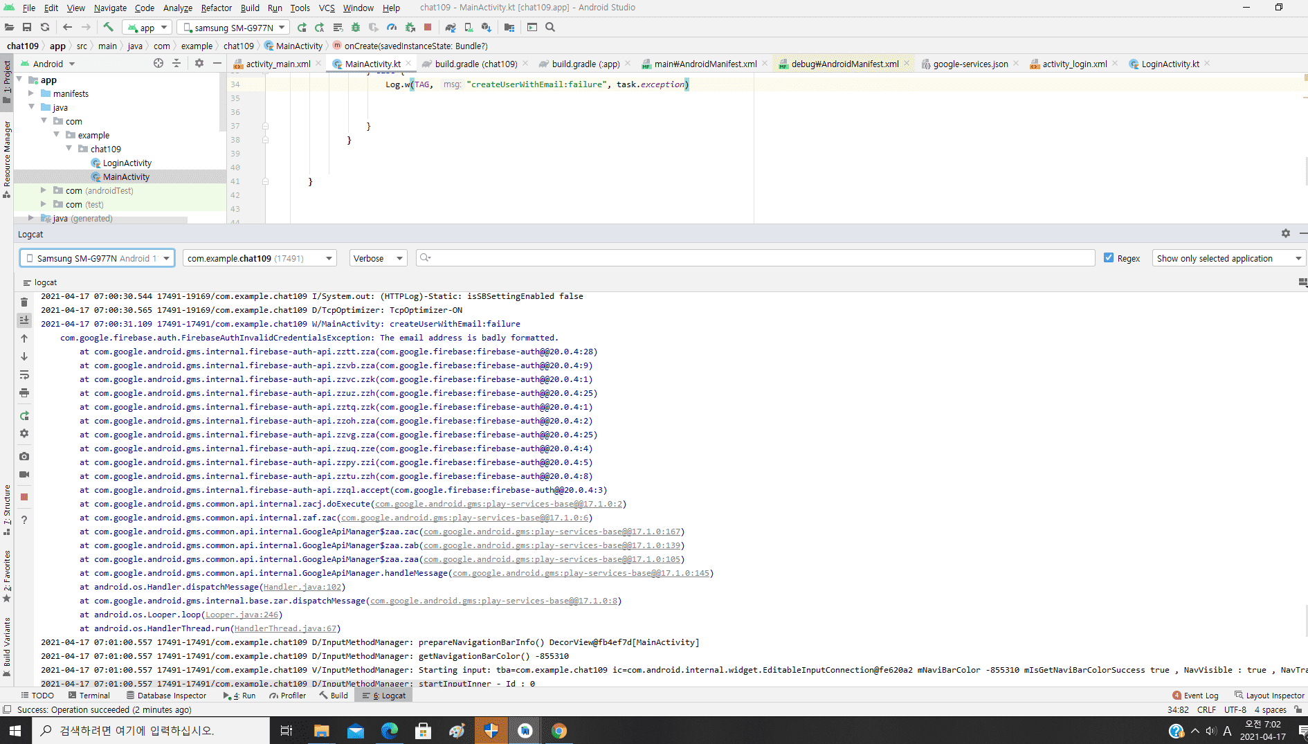
Task: Expand the com (androidTest) package
Action: (x=44, y=190)
